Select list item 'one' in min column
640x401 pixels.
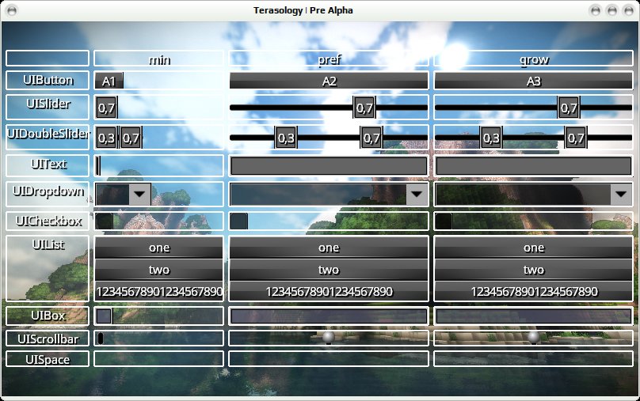point(158,248)
